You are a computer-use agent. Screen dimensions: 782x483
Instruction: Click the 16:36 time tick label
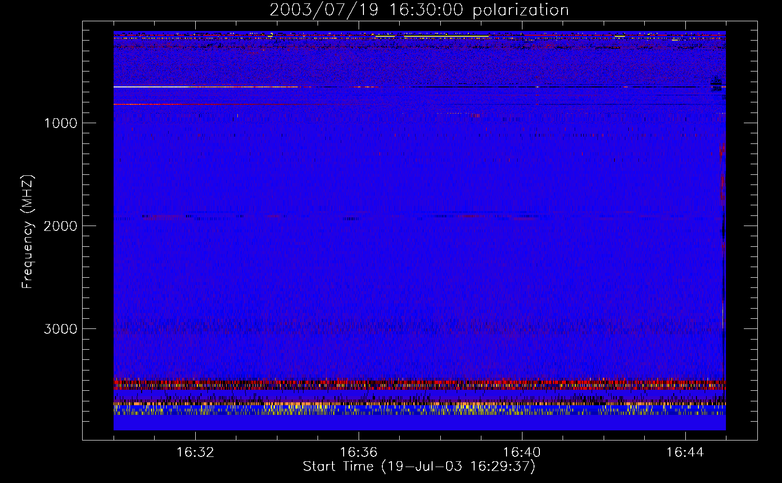(x=359, y=453)
